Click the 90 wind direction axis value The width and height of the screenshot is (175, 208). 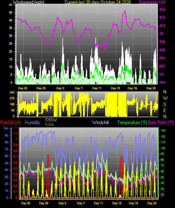13,111
